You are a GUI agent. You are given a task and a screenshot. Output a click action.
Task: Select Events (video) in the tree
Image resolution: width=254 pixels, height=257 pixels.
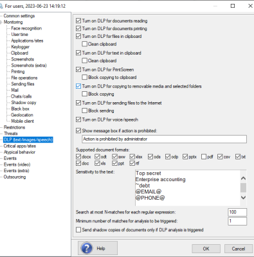click(17, 164)
